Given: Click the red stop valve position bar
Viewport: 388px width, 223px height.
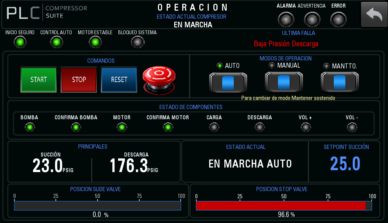Looking at the screenshot, I should [x=284, y=206].
